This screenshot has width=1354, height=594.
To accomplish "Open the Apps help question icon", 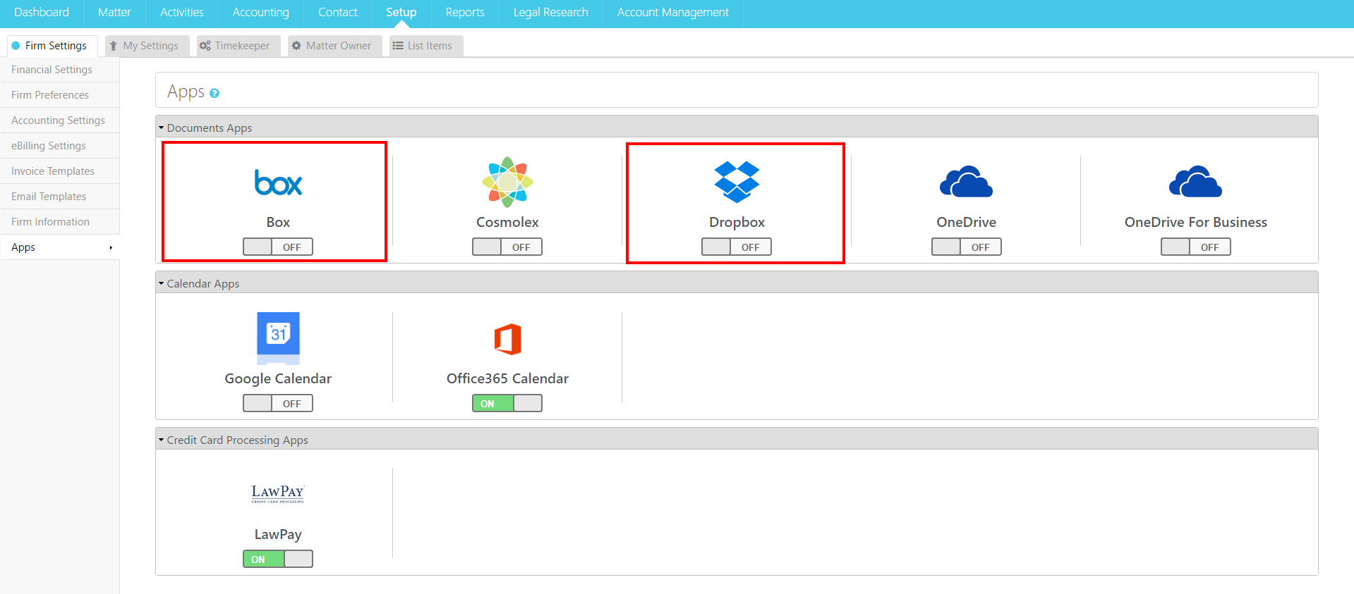I will [x=214, y=93].
